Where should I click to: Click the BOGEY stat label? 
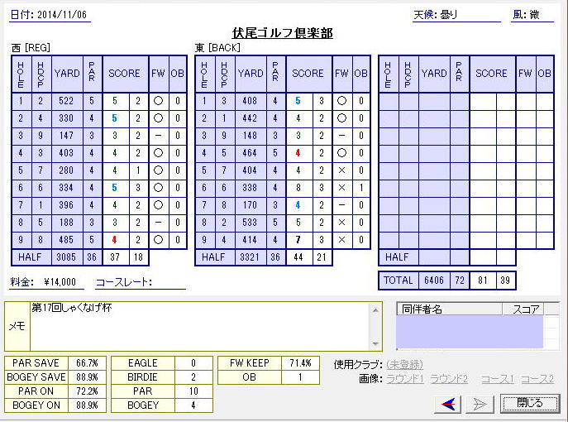point(143,405)
